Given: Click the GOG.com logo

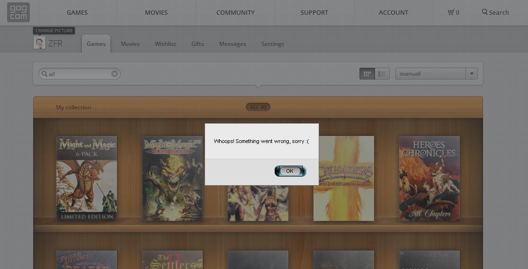Looking at the screenshot, I should [18, 12].
